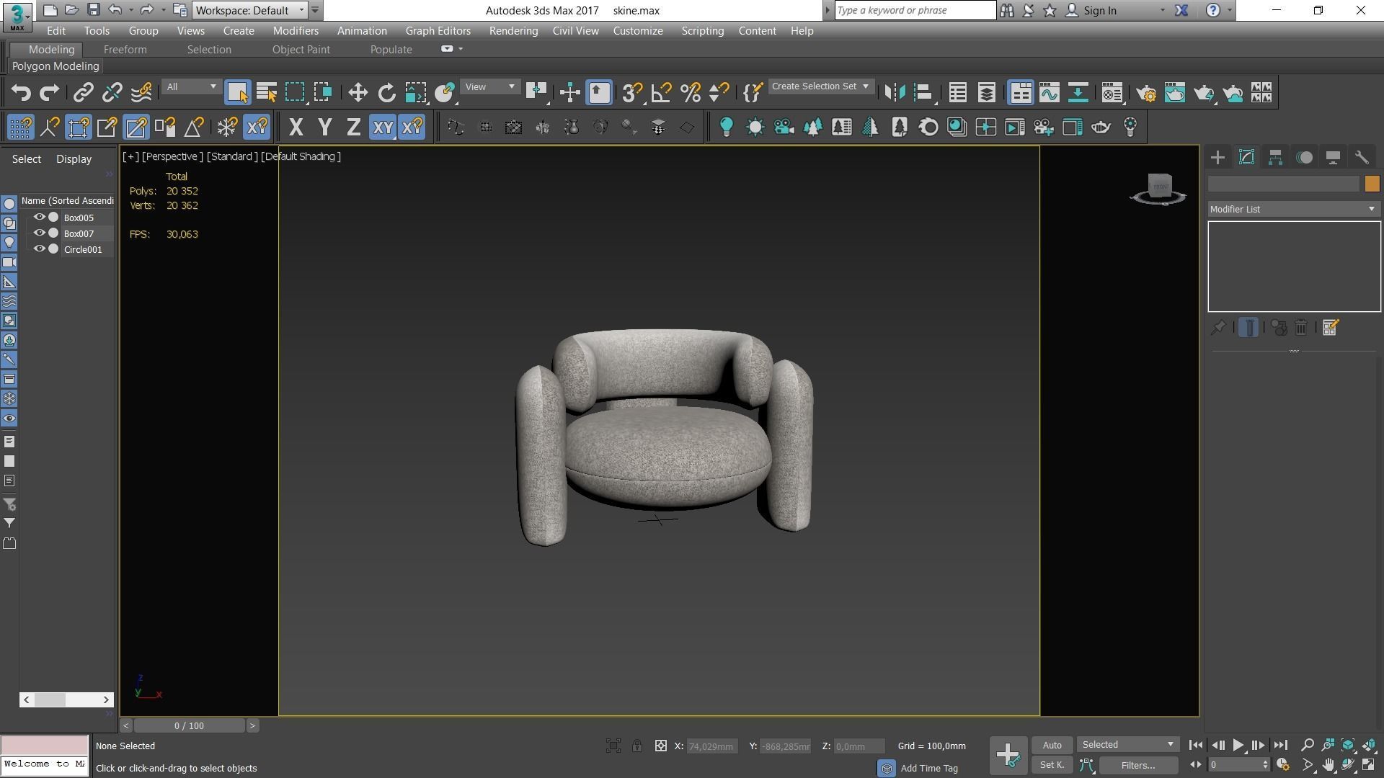The image size is (1384, 778).
Task: Click the Mirror tool icon
Action: pyautogui.click(x=895, y=92)
